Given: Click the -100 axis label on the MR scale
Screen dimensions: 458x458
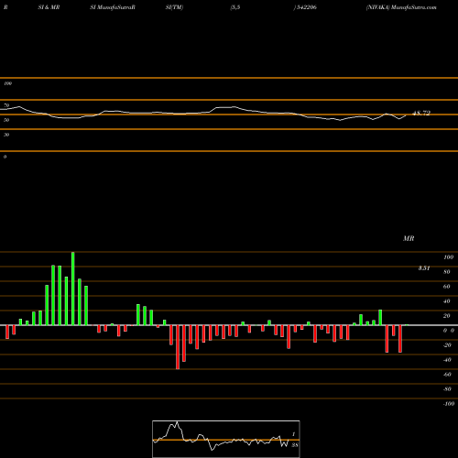Looking at the screenshot, I should [x=448, y=404].
